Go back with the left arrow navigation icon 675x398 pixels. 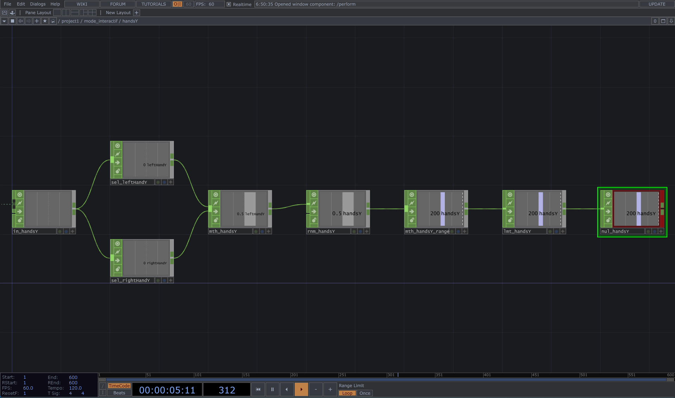pyautogui.click(x=21, y=21)
